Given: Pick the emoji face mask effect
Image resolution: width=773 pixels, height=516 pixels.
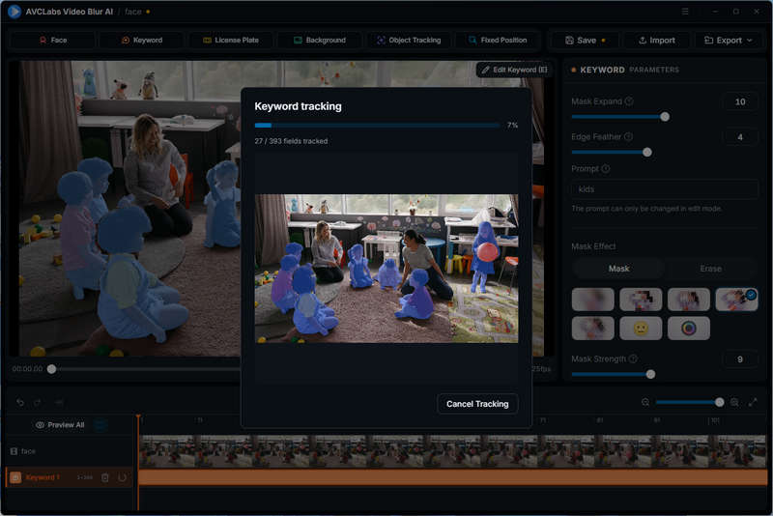Looking at the screenshot, I should [641, 329].
